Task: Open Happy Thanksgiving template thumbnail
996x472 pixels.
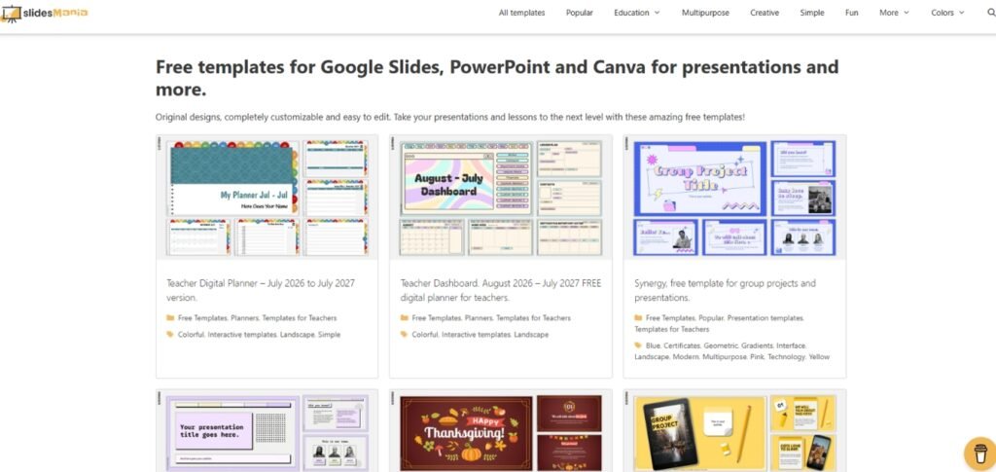Action: click(501, 431)
